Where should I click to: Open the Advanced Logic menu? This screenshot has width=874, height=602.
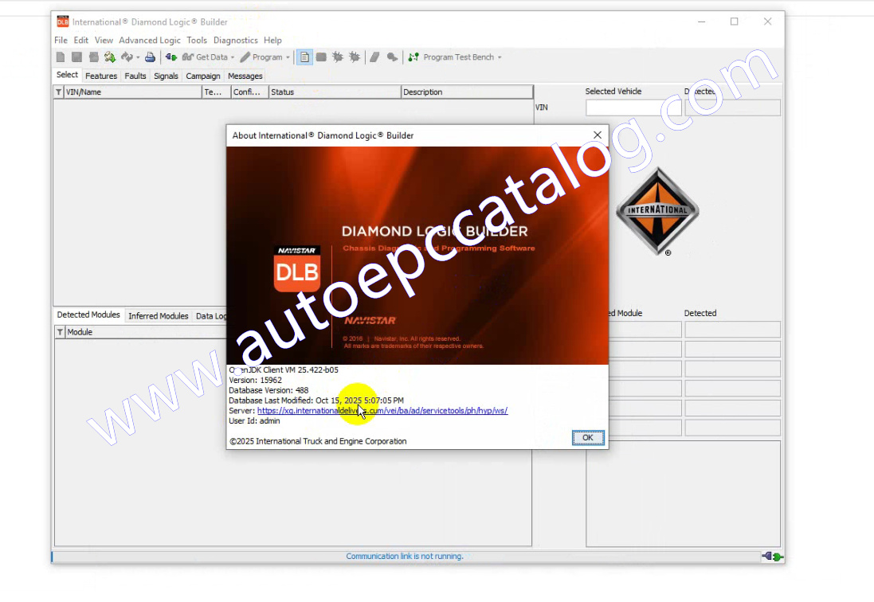[150, 40]
